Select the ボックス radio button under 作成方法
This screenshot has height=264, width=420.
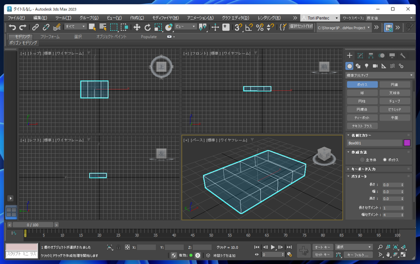(x=385, y=160)
